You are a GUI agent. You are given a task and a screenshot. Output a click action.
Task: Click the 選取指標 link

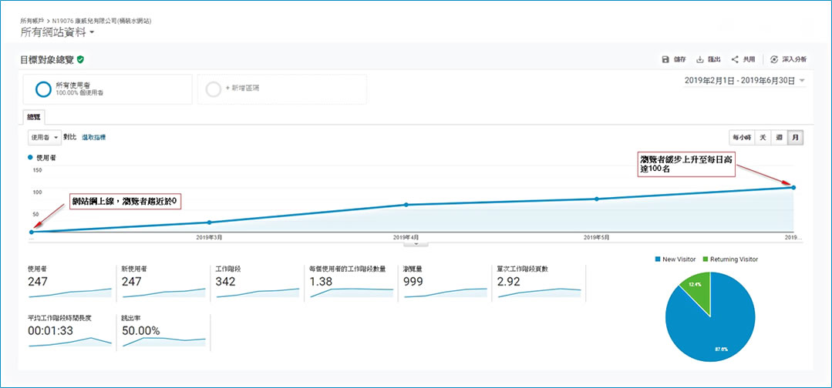(x=93, y=137)
